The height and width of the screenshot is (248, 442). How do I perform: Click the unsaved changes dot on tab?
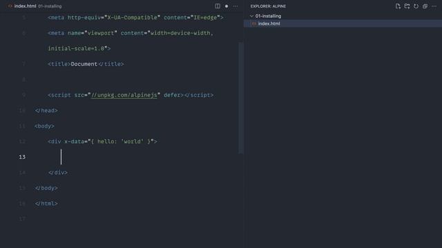pos(227,6)
